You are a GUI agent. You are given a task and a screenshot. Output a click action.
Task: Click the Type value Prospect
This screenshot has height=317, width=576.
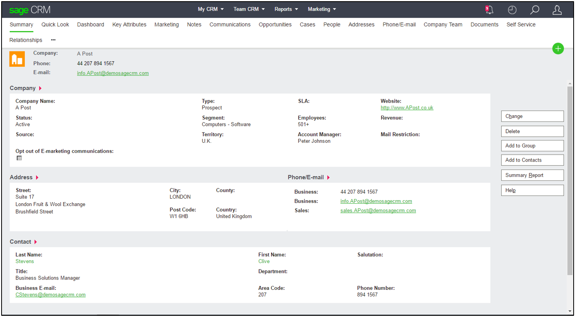(x=212, y=108)
